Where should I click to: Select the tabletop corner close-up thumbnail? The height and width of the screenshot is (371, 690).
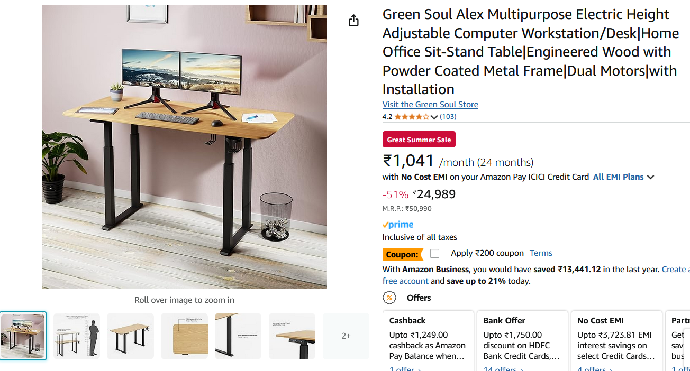(184, 336)
